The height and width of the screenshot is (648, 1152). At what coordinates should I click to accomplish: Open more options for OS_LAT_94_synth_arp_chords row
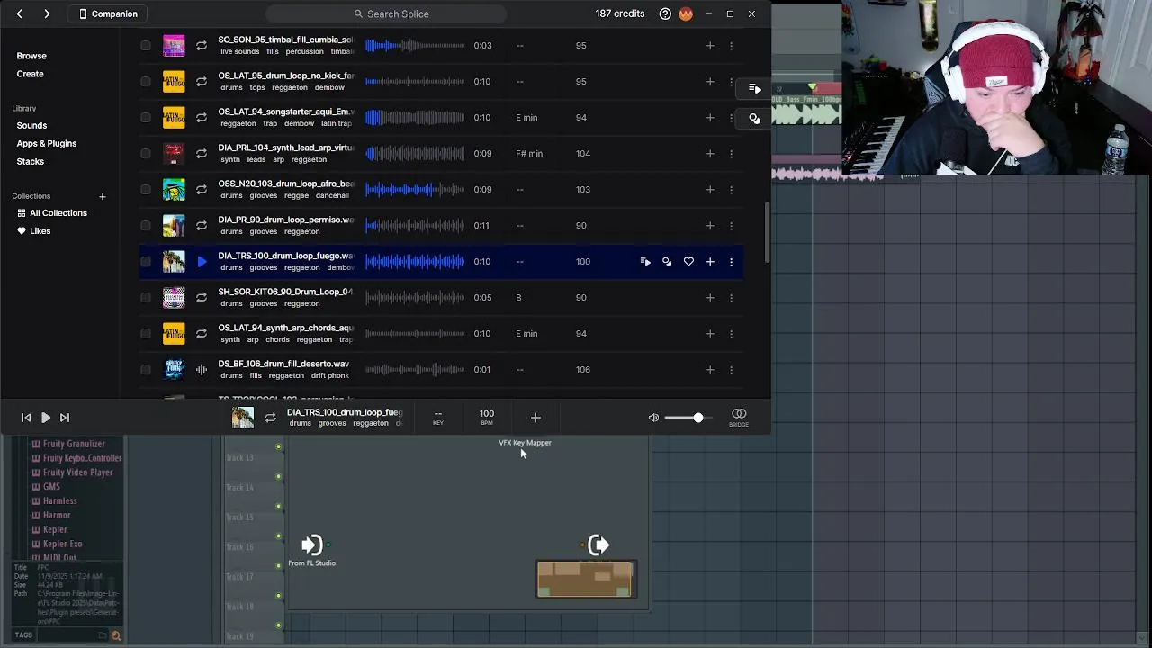(x=731, y=333)
